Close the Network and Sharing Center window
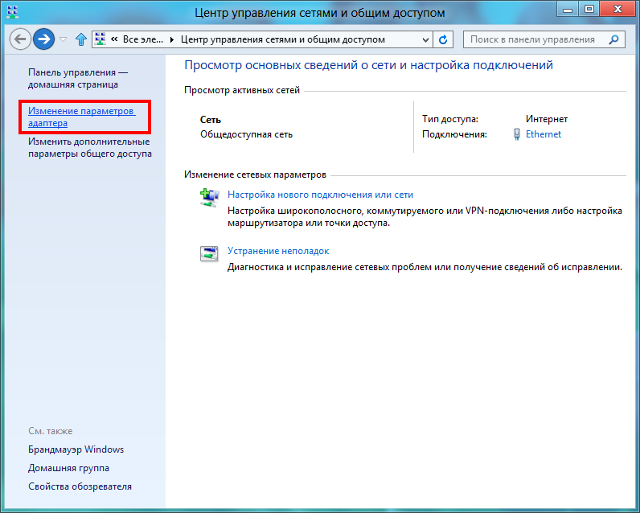640x513 pixels. click(x=618, y=10)
